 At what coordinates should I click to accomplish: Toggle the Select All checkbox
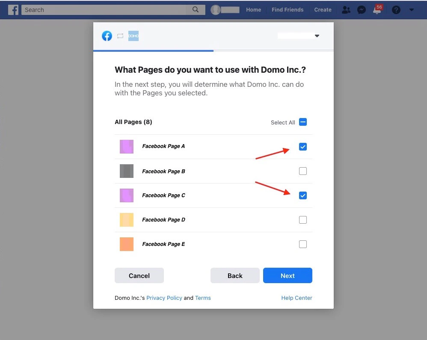(x=303, y=122)
